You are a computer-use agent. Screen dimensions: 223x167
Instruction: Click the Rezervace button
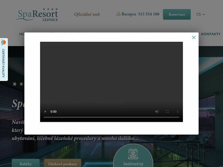point(177,14)
